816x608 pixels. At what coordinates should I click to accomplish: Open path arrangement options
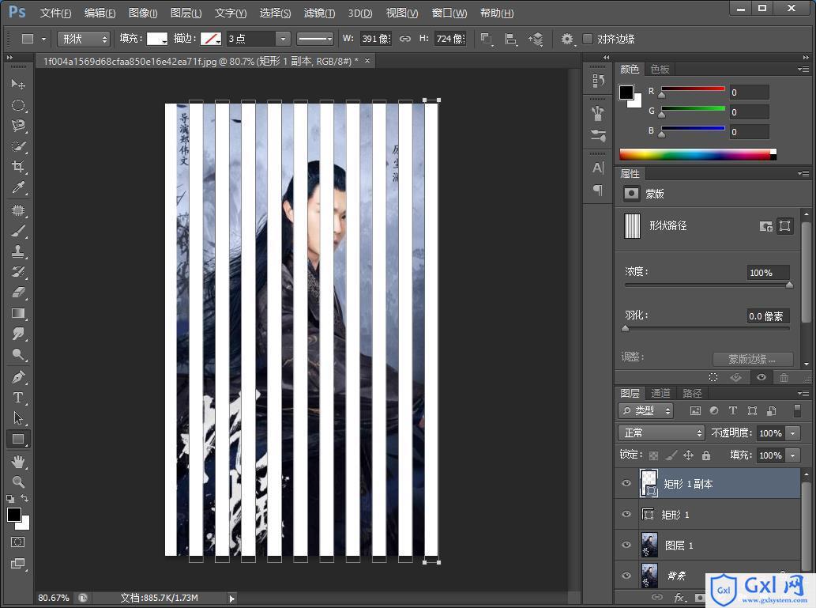click(x=536, y=39)
